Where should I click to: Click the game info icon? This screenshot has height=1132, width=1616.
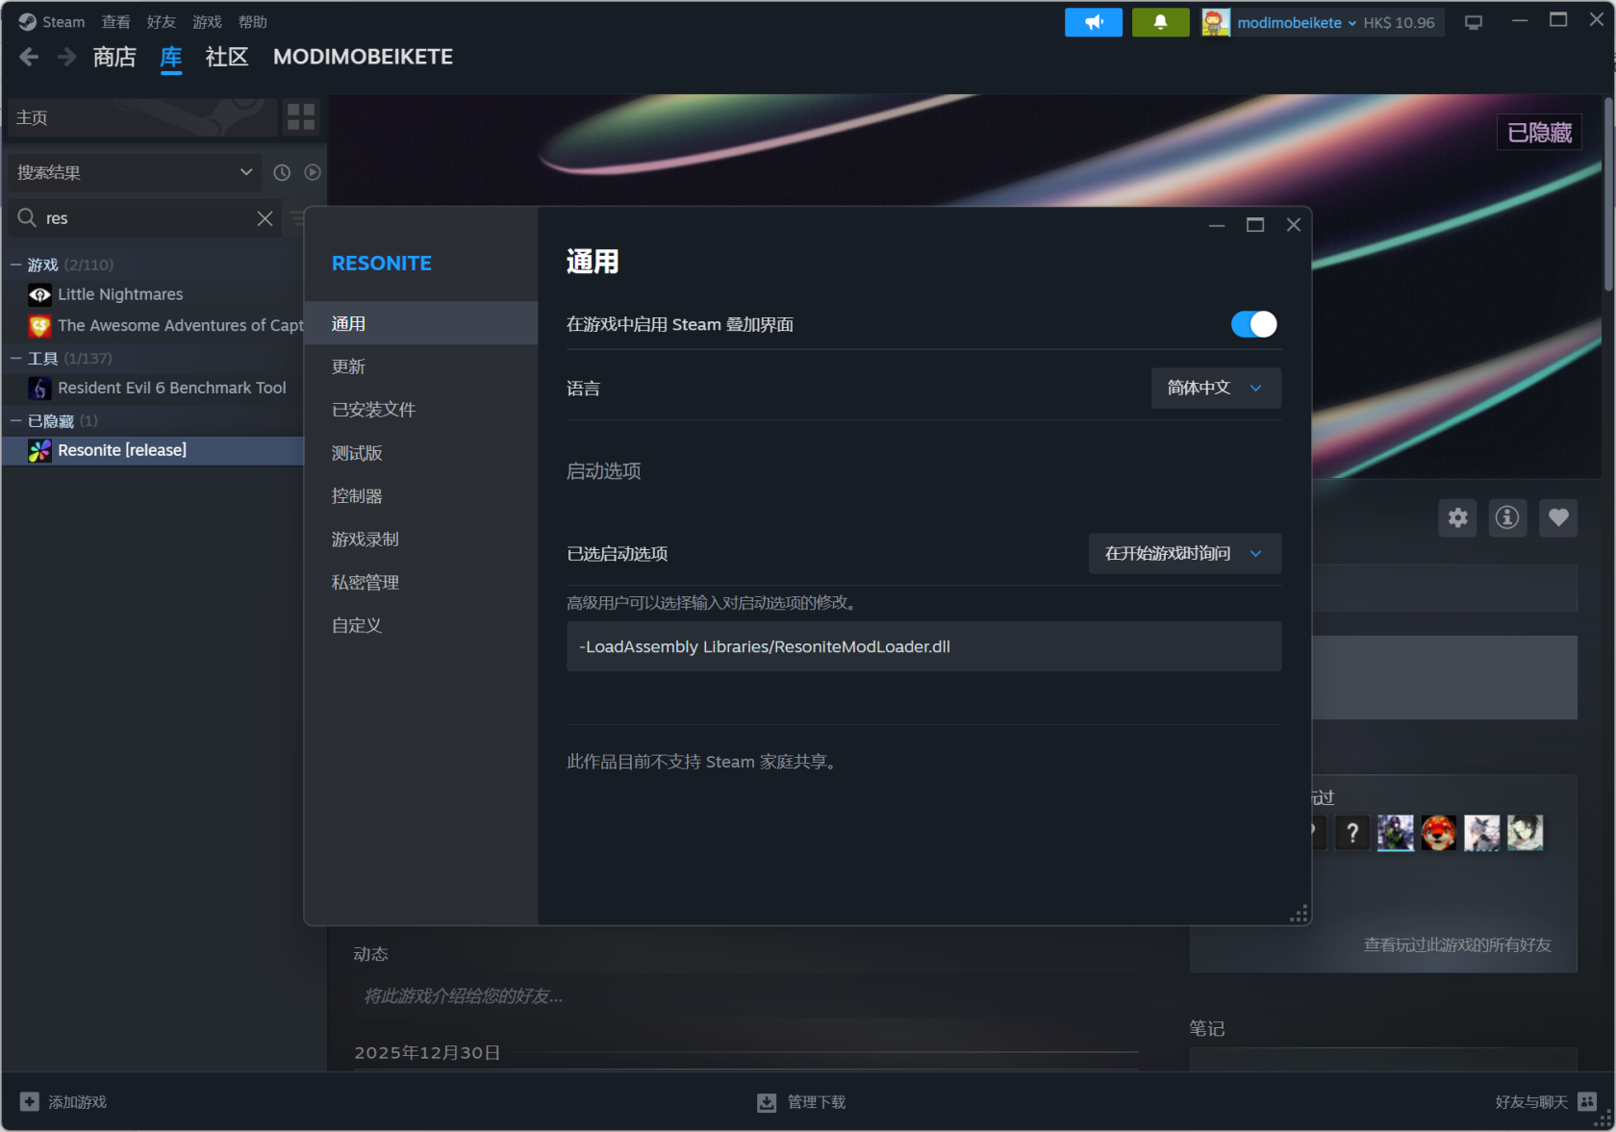tap(1507, 518)
